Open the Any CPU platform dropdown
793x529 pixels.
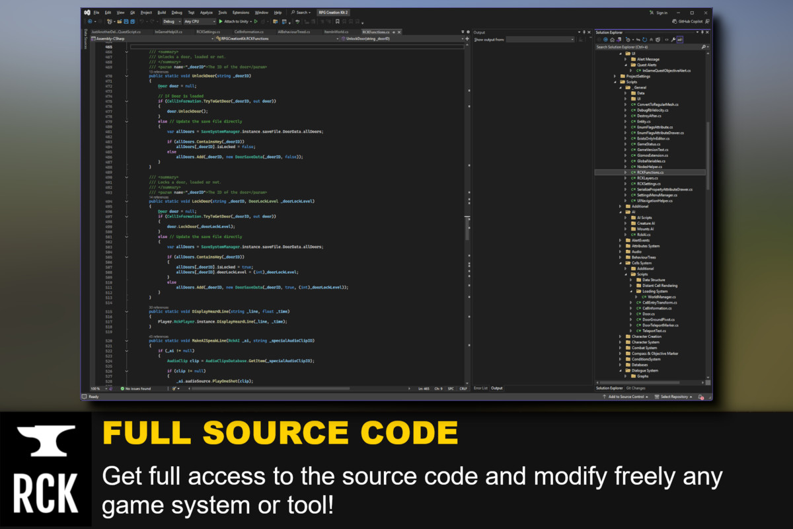[x=199, y=21]
